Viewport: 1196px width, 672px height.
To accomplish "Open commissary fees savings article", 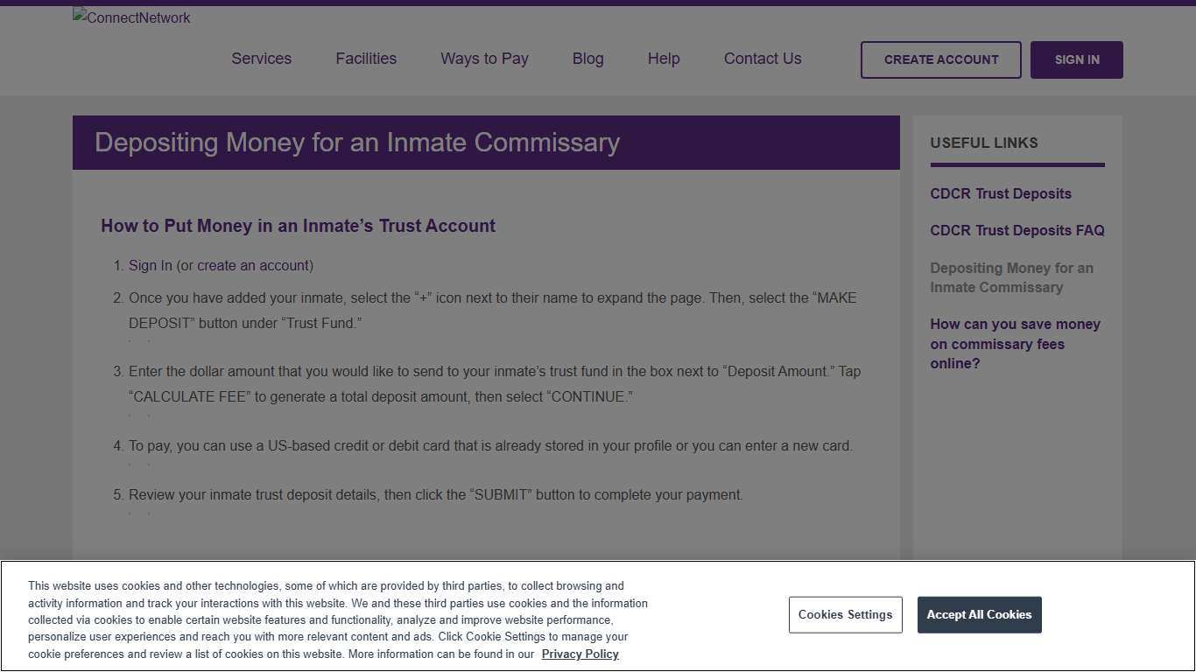I will [x=1015, y=344].
